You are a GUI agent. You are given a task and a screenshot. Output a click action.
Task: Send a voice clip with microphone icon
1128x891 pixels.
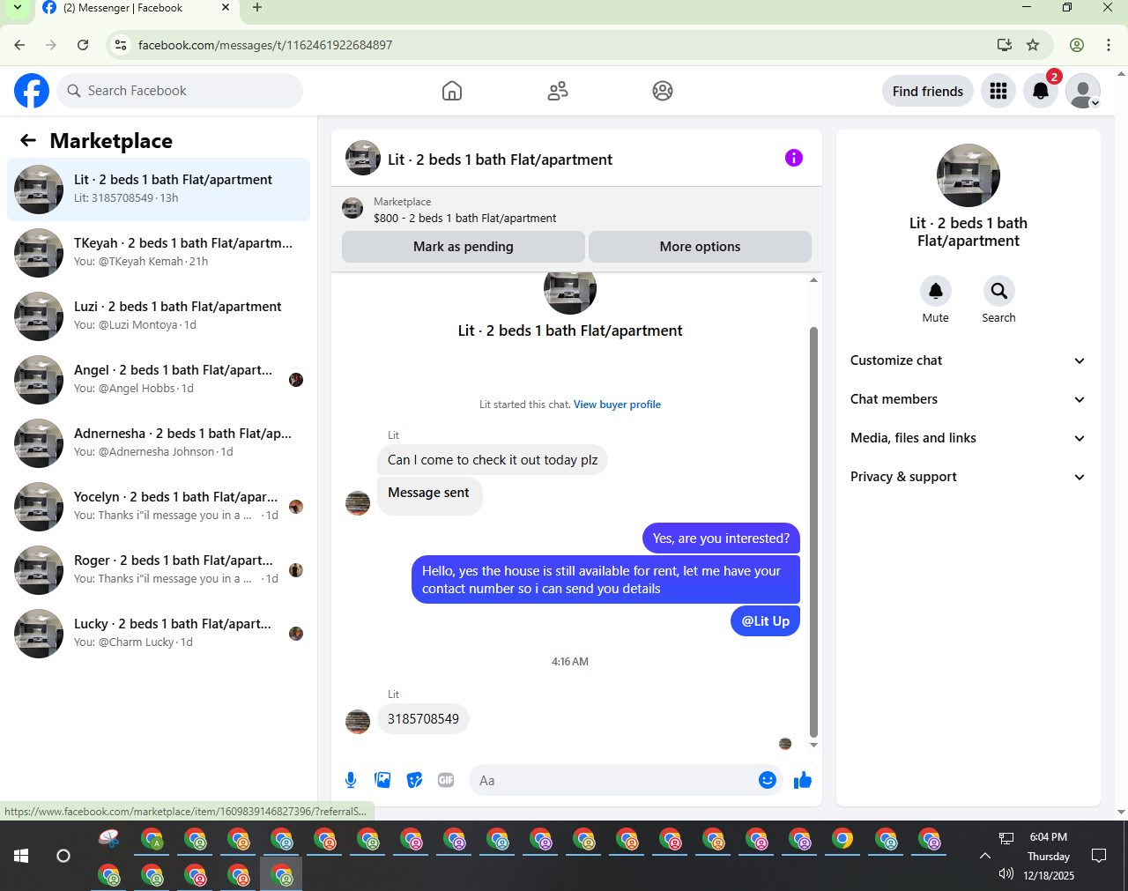tap(351, 780)
